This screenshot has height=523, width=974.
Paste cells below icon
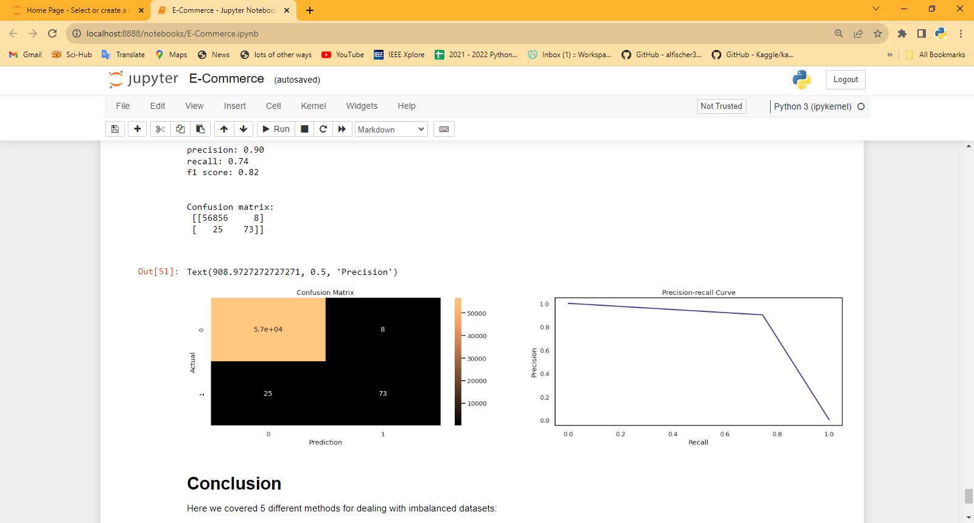tap(200, 129)
